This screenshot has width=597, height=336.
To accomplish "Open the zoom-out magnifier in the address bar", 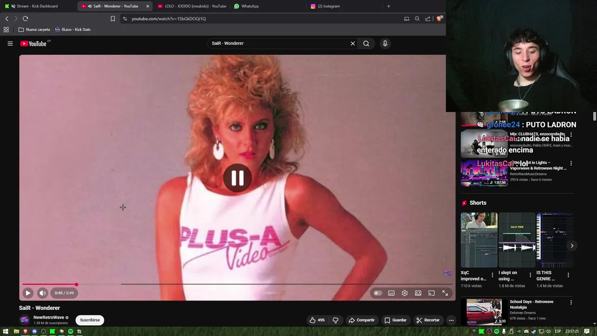I will click(417, 19).
